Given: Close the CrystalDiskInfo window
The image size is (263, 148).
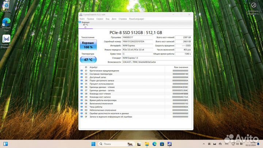Looking at the screenshot, I should coord(189,15).
